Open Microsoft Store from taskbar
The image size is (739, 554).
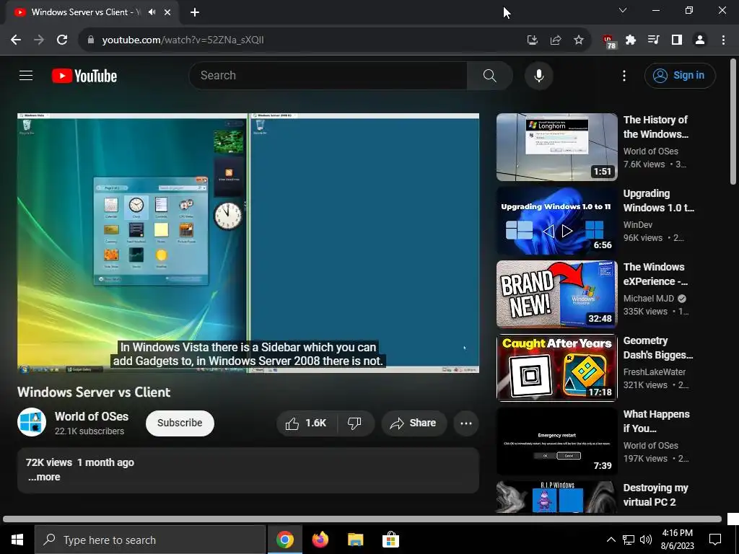(390, 540)
